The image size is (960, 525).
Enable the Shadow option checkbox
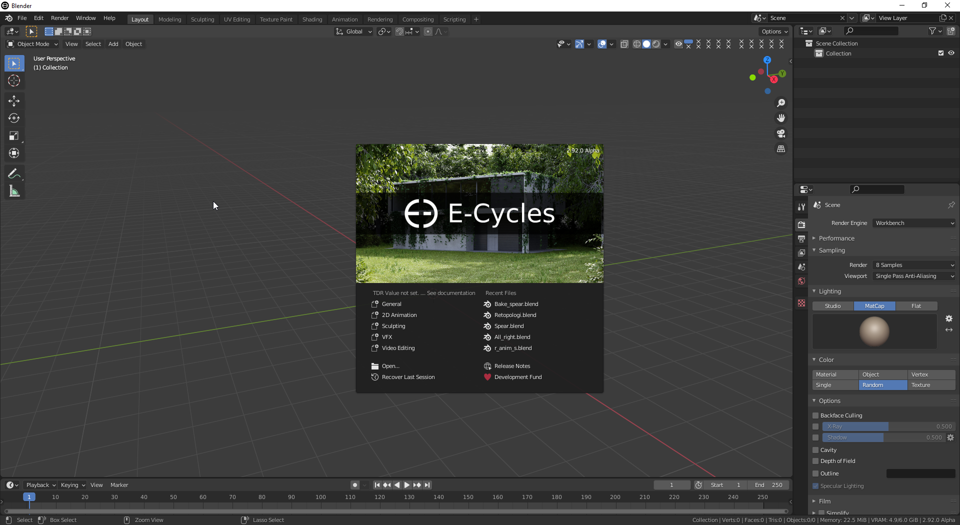point(815,437)
